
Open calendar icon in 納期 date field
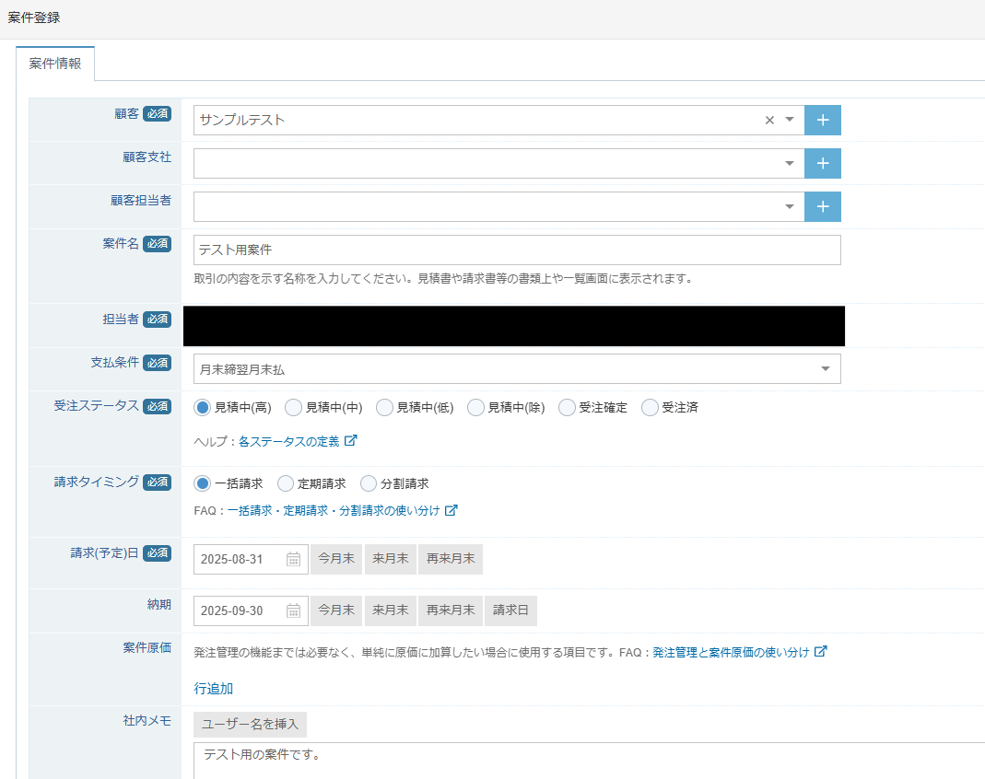(x=294, y=610)
